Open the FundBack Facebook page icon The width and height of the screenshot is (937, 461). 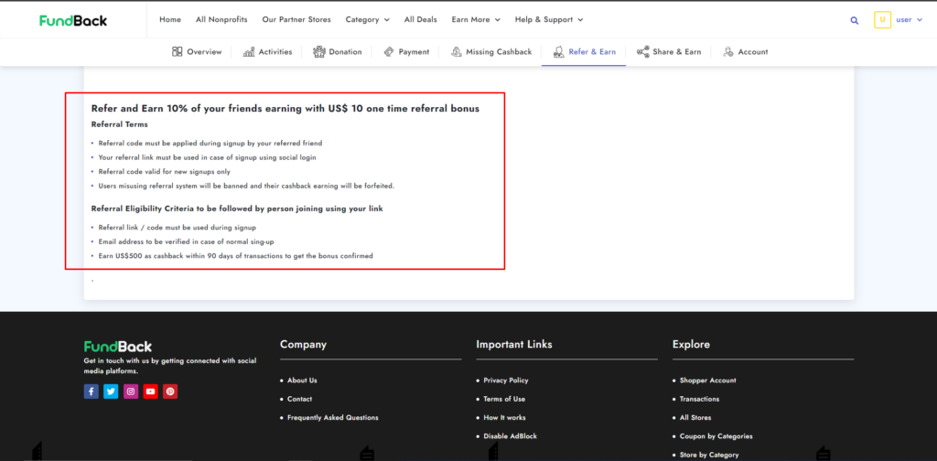point(92,391)
